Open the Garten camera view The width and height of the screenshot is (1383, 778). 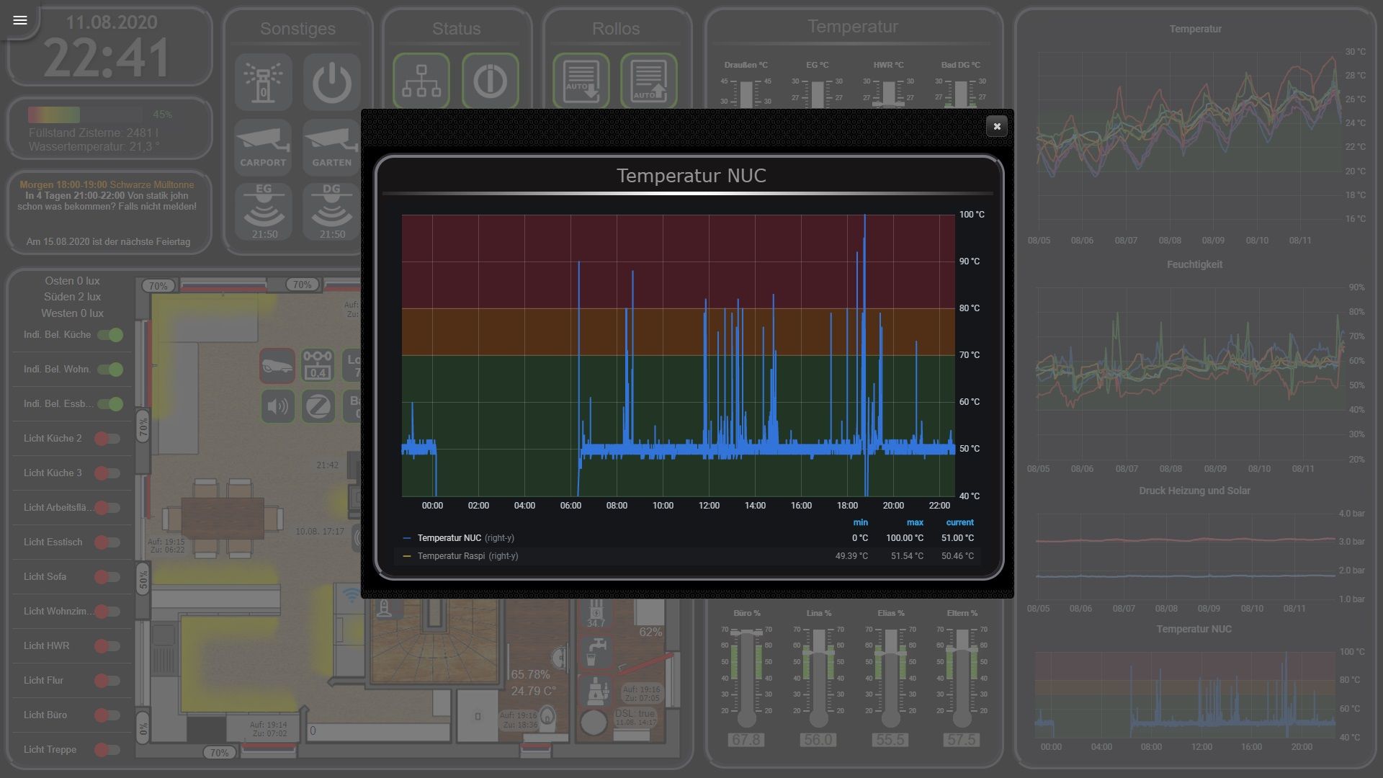tap(331, 147)
